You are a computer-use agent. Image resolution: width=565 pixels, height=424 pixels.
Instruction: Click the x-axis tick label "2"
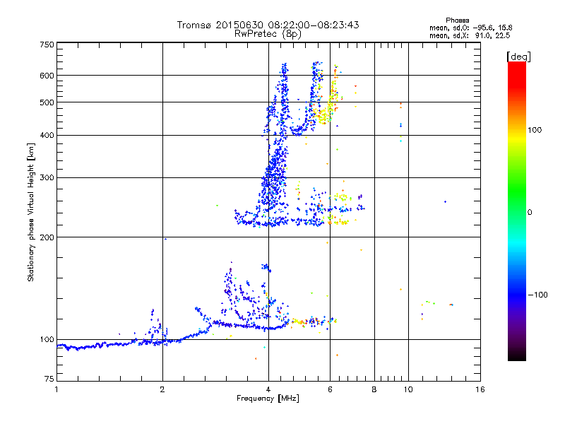(x=162, y=389)
